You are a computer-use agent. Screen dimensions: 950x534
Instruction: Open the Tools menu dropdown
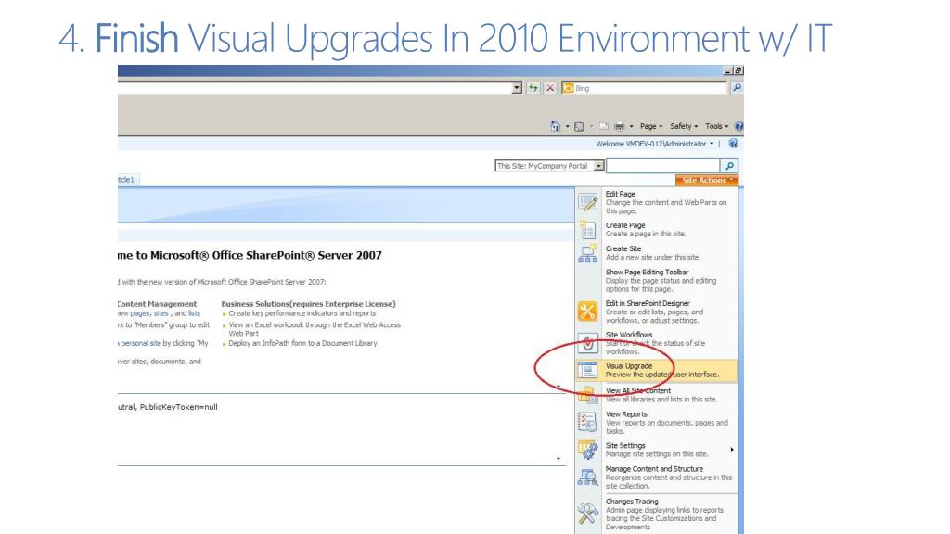click(717, 126)
